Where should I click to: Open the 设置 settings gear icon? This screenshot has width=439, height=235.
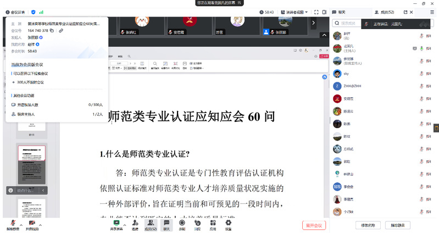coord(228,222)
